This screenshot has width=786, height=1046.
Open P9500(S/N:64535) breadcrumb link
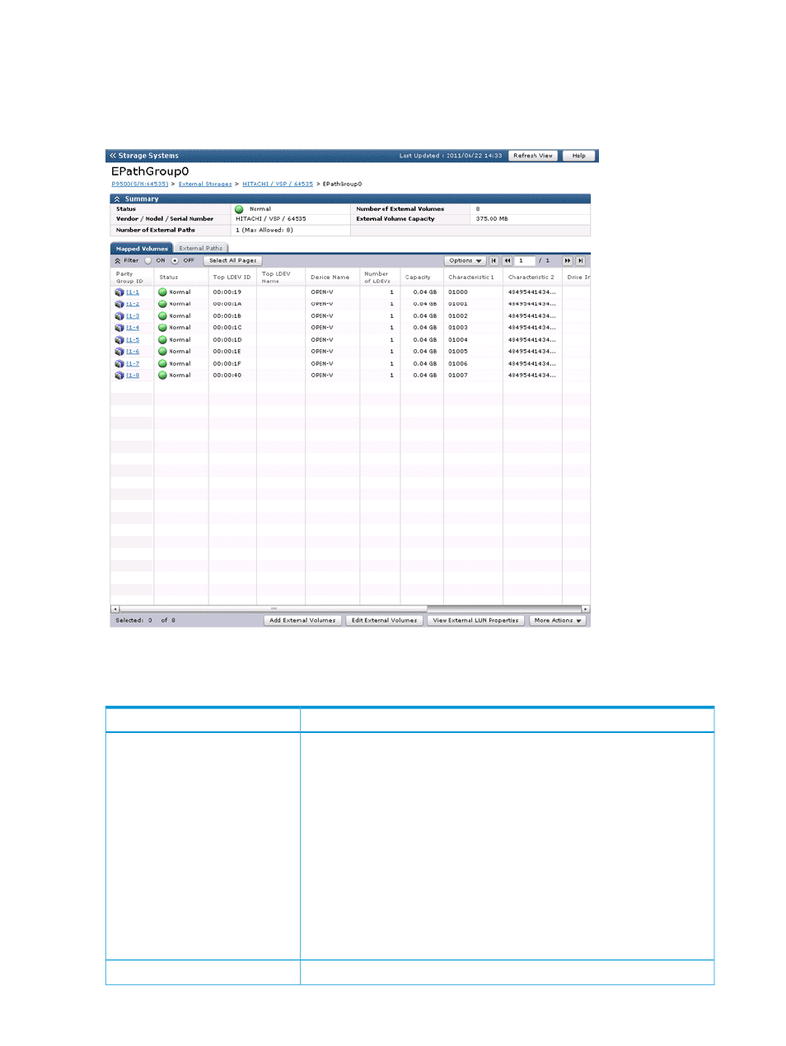140,184
